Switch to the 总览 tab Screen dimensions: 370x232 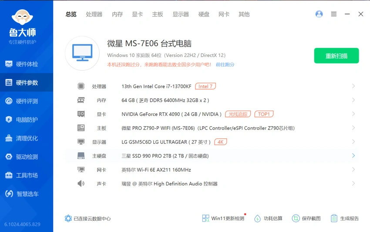tap(71, 14)
